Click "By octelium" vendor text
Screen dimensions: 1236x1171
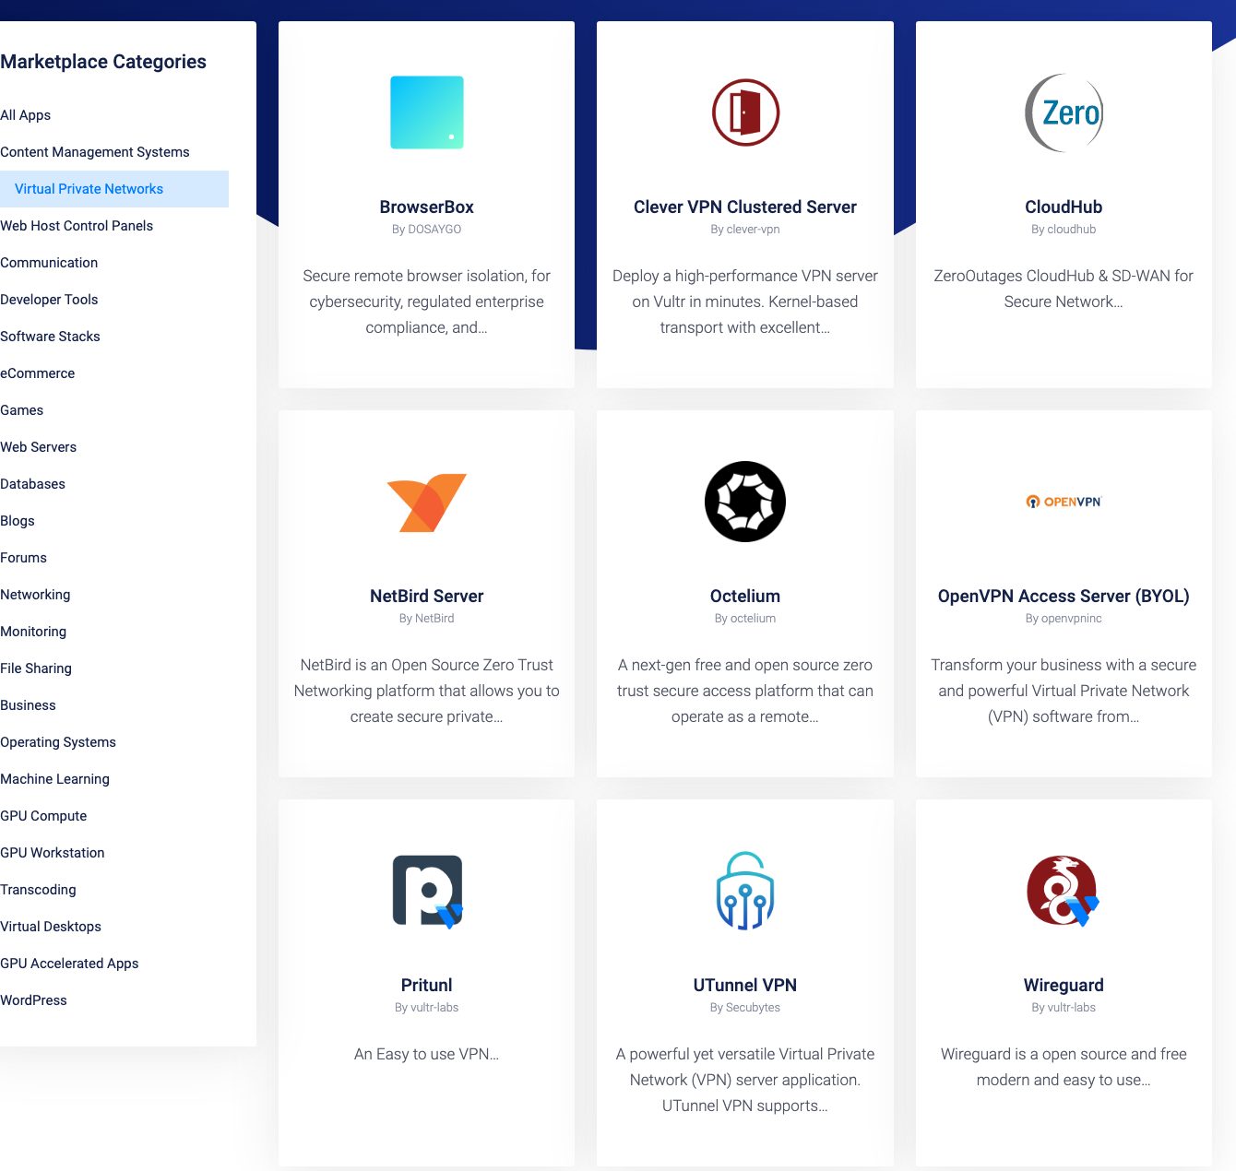tap(745, 619)
